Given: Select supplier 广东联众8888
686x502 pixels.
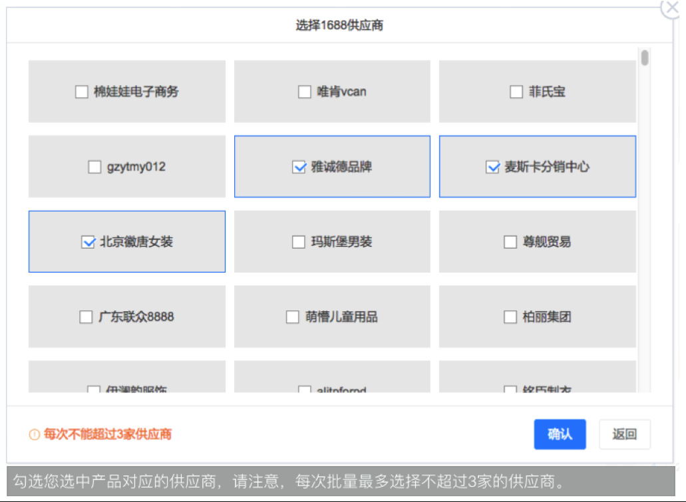Looking at the screenshot, I should pos(86,316).
